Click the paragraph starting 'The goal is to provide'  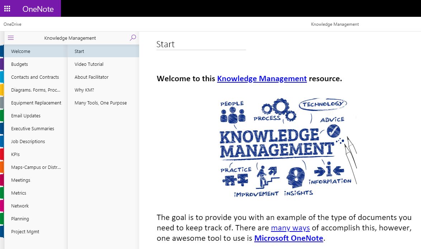click(x=284, y=228)
